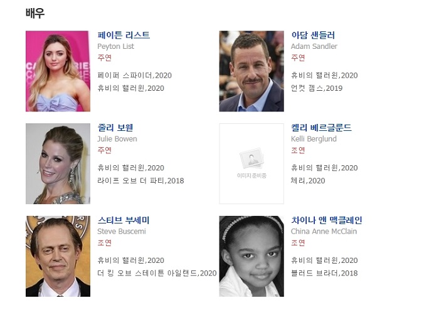Open the 켈리 베르글룬드 actor name link
This screenshot has height=313, width=439.
click(x=321, y=128)
